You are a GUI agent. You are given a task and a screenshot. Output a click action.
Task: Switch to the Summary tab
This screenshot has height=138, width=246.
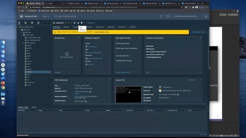pyautogui.click(x=57, y=27)
